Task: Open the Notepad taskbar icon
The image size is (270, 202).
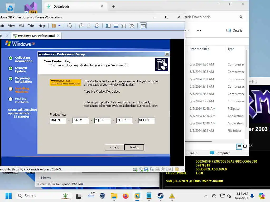Action: coord(149,196)
